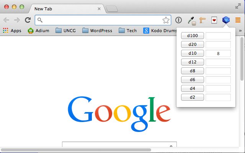The height and width of the screenshot is (153, 245).
Task: Open the Tech bookmarks folder
Action: click(x=127, y=31)
